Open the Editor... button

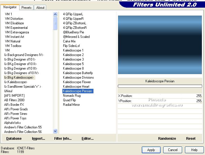click(88, 138)
